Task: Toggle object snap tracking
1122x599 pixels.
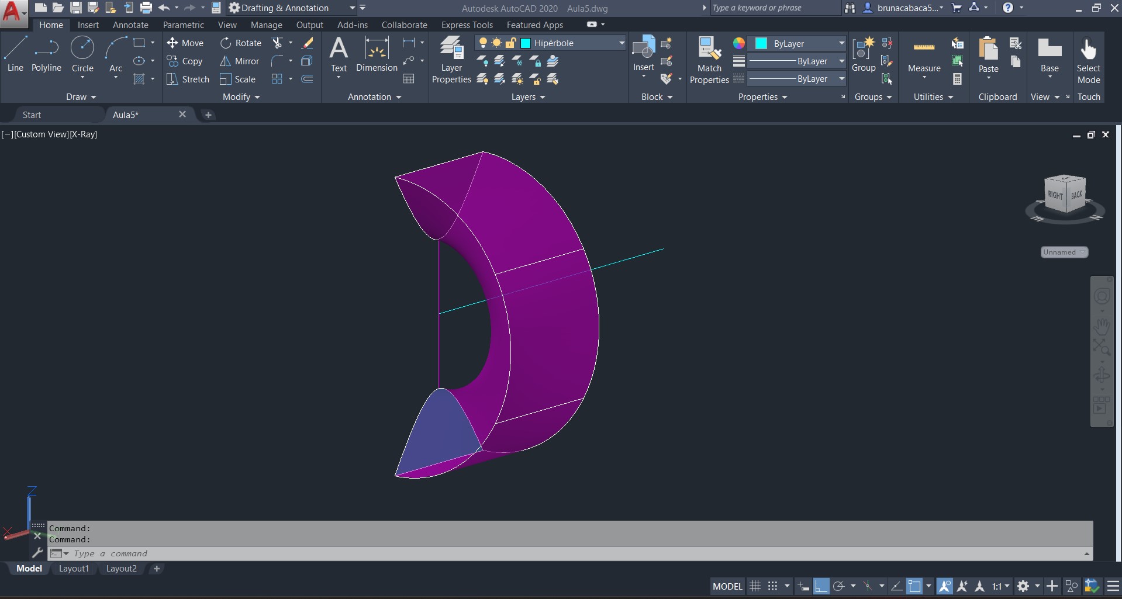Action: pos(896,586)
